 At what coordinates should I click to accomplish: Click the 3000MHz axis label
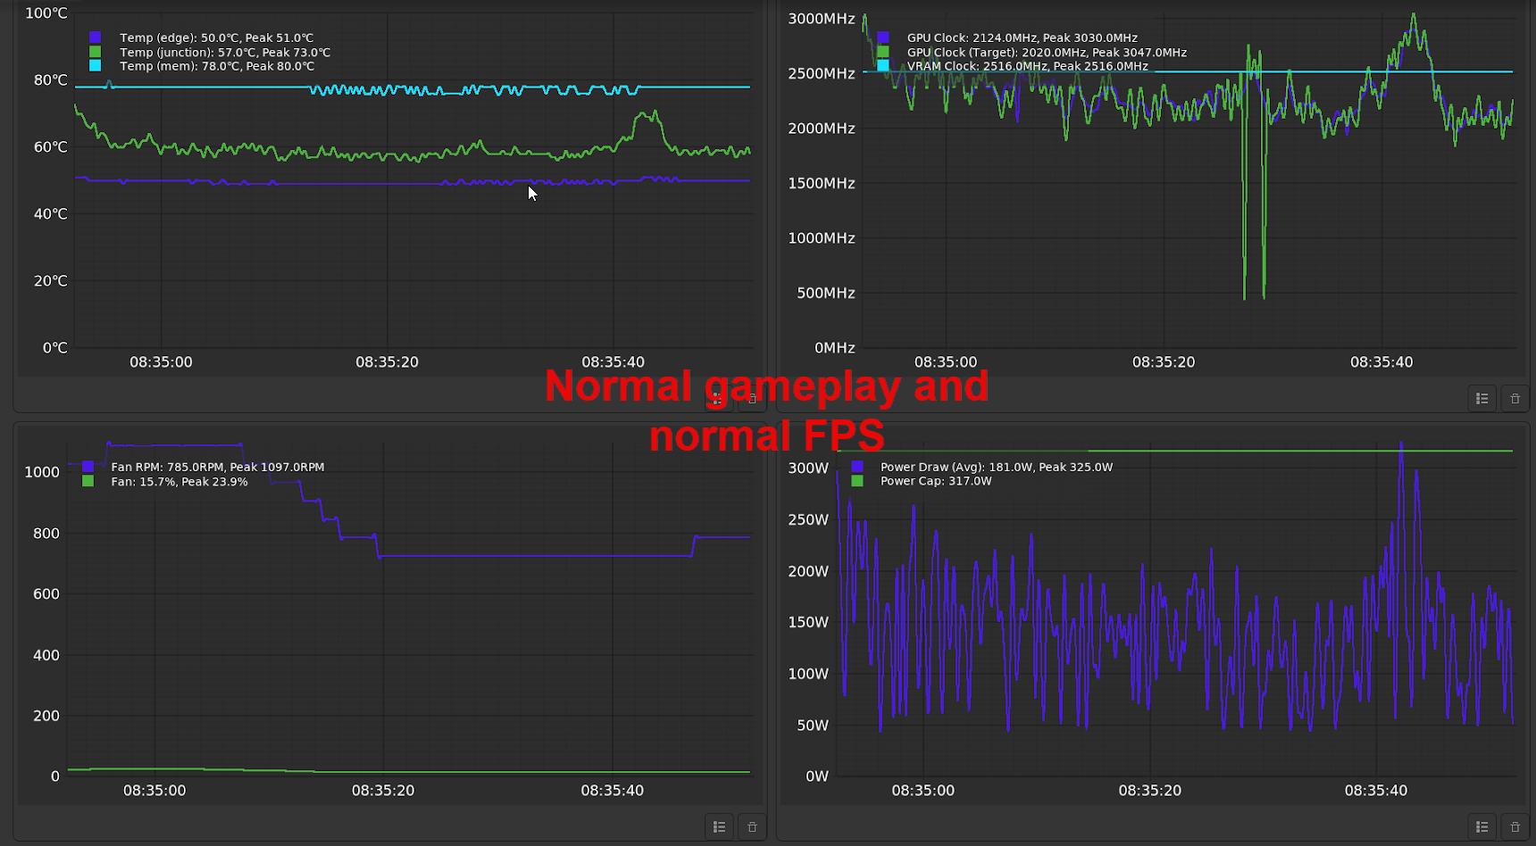click(x=822, y=19)
